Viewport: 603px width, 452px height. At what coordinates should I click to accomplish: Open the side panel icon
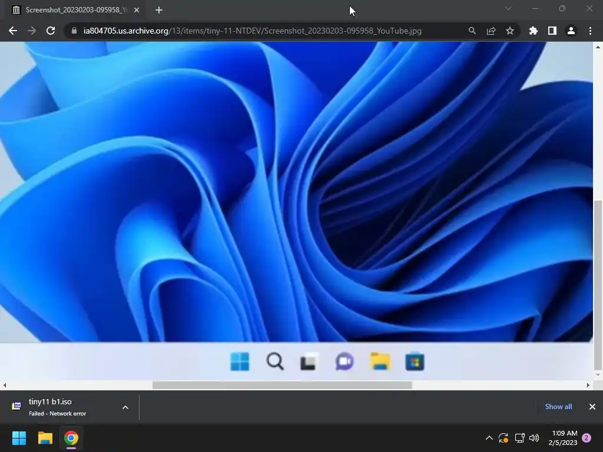tap(552, 31)
